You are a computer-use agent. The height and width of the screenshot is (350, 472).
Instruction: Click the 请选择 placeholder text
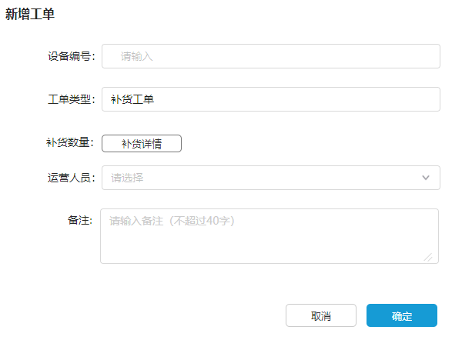(127, 178)
